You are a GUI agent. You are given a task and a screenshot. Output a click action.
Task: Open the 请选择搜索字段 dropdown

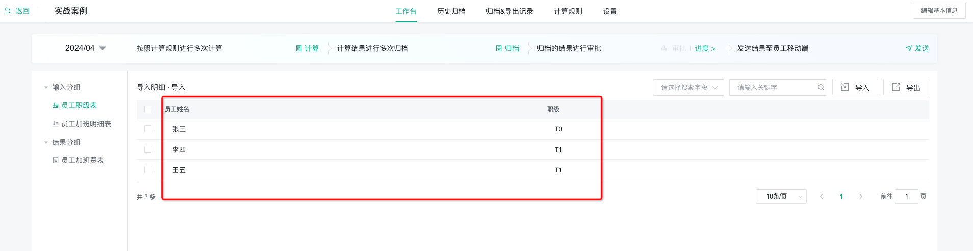pyautogui.click(x=688, y=87)
